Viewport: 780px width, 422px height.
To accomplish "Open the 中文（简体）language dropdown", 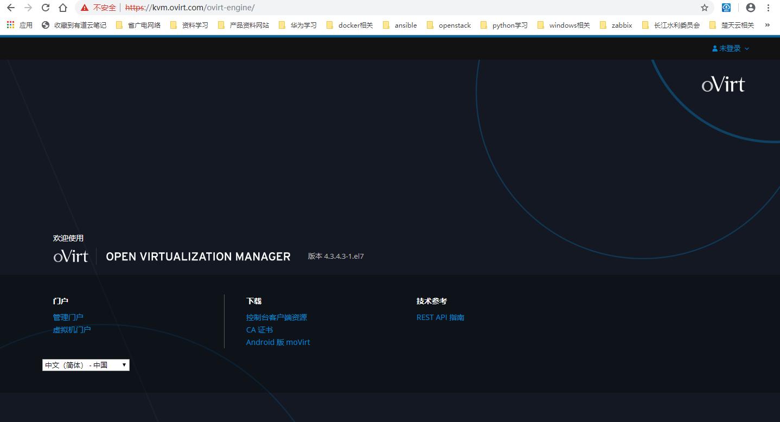I will click(x=86, y=365).
